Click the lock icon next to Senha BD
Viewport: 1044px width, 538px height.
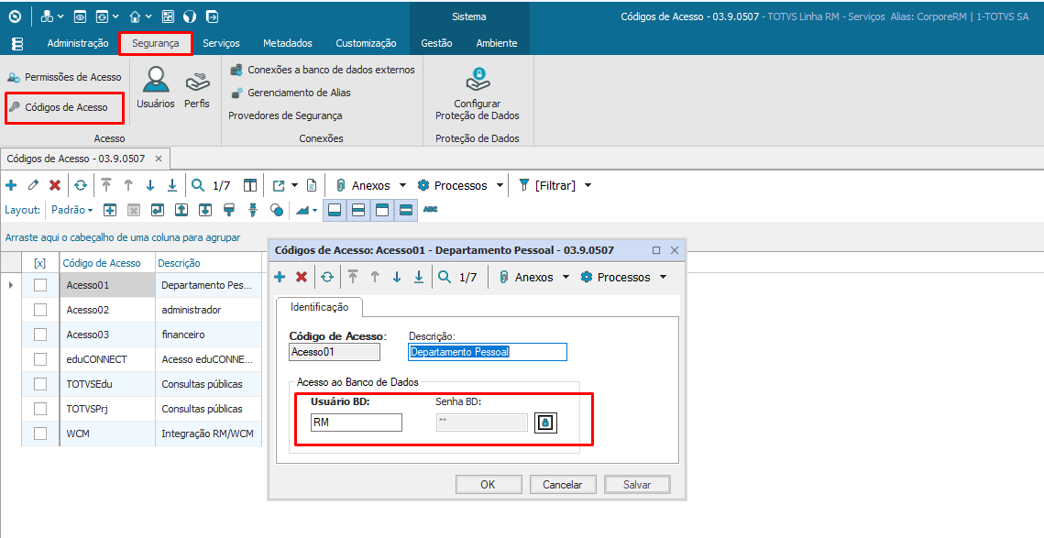coord(545,423)
